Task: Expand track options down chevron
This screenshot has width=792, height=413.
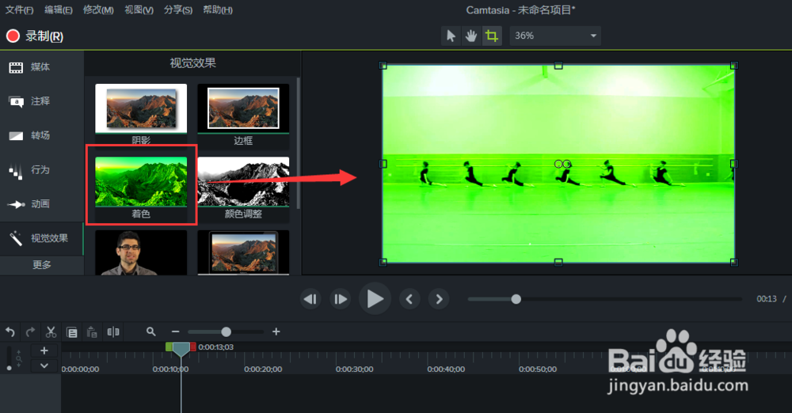Action: pyautogui.click(x=44, y=366)
